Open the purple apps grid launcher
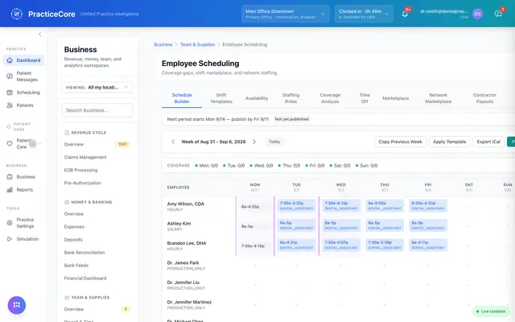 point(17,305)
